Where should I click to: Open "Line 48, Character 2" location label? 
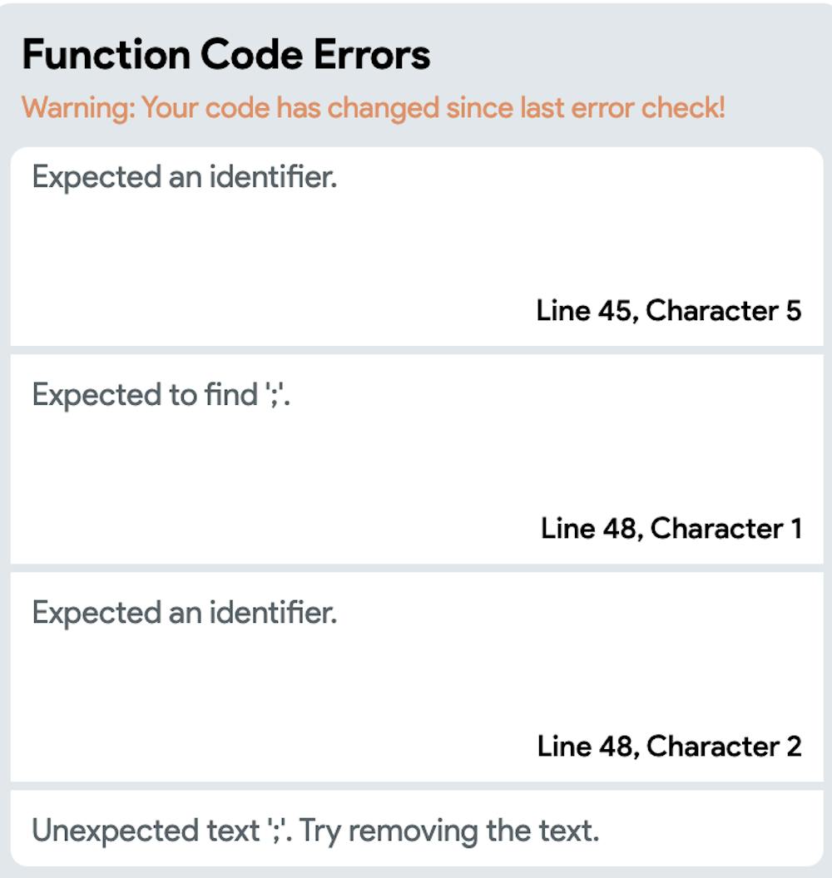point(669,746)
